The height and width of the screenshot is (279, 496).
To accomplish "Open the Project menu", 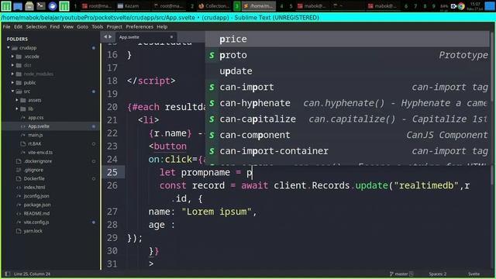I will point(114,27).
